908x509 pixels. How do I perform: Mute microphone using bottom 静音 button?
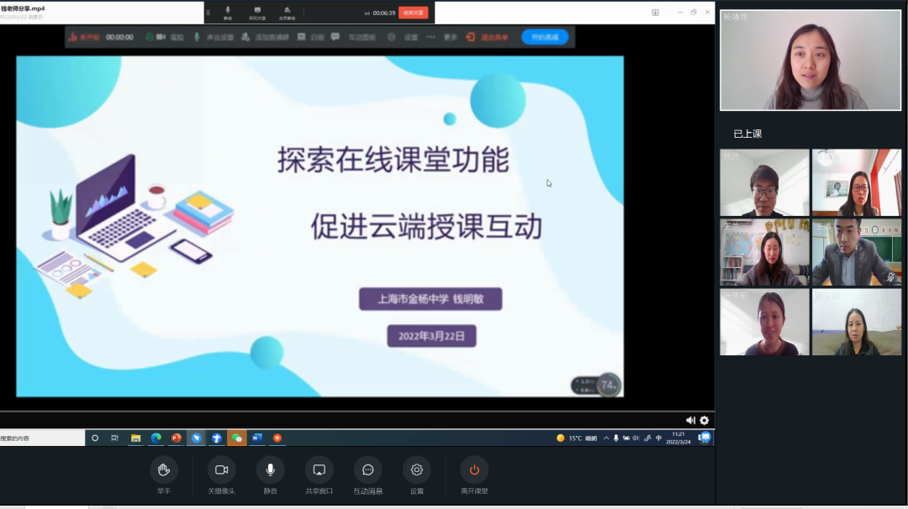(270, 470)
